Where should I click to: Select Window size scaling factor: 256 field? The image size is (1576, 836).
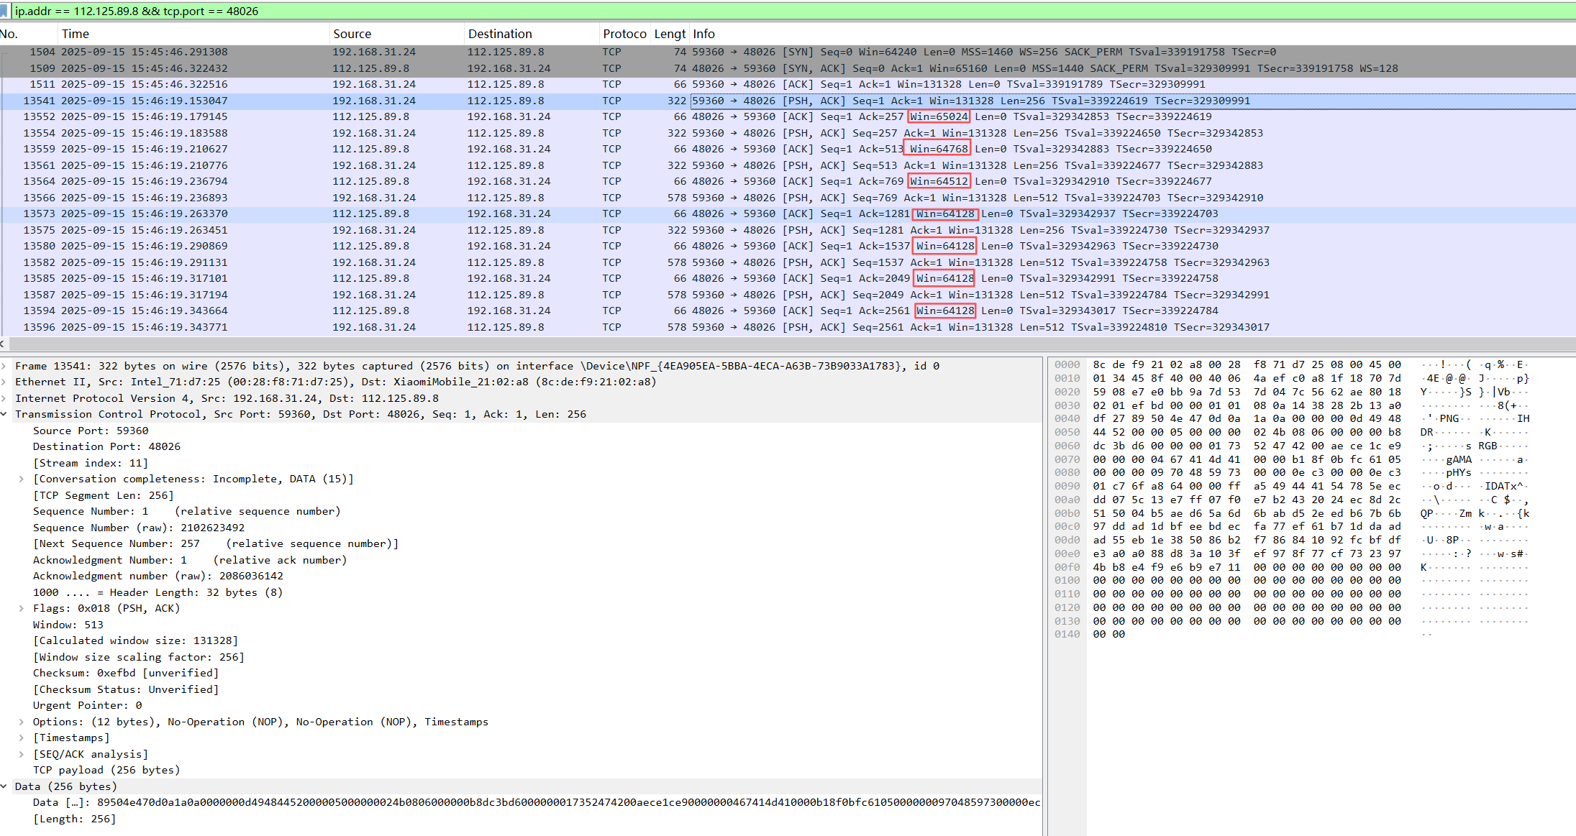coord(139,657)
